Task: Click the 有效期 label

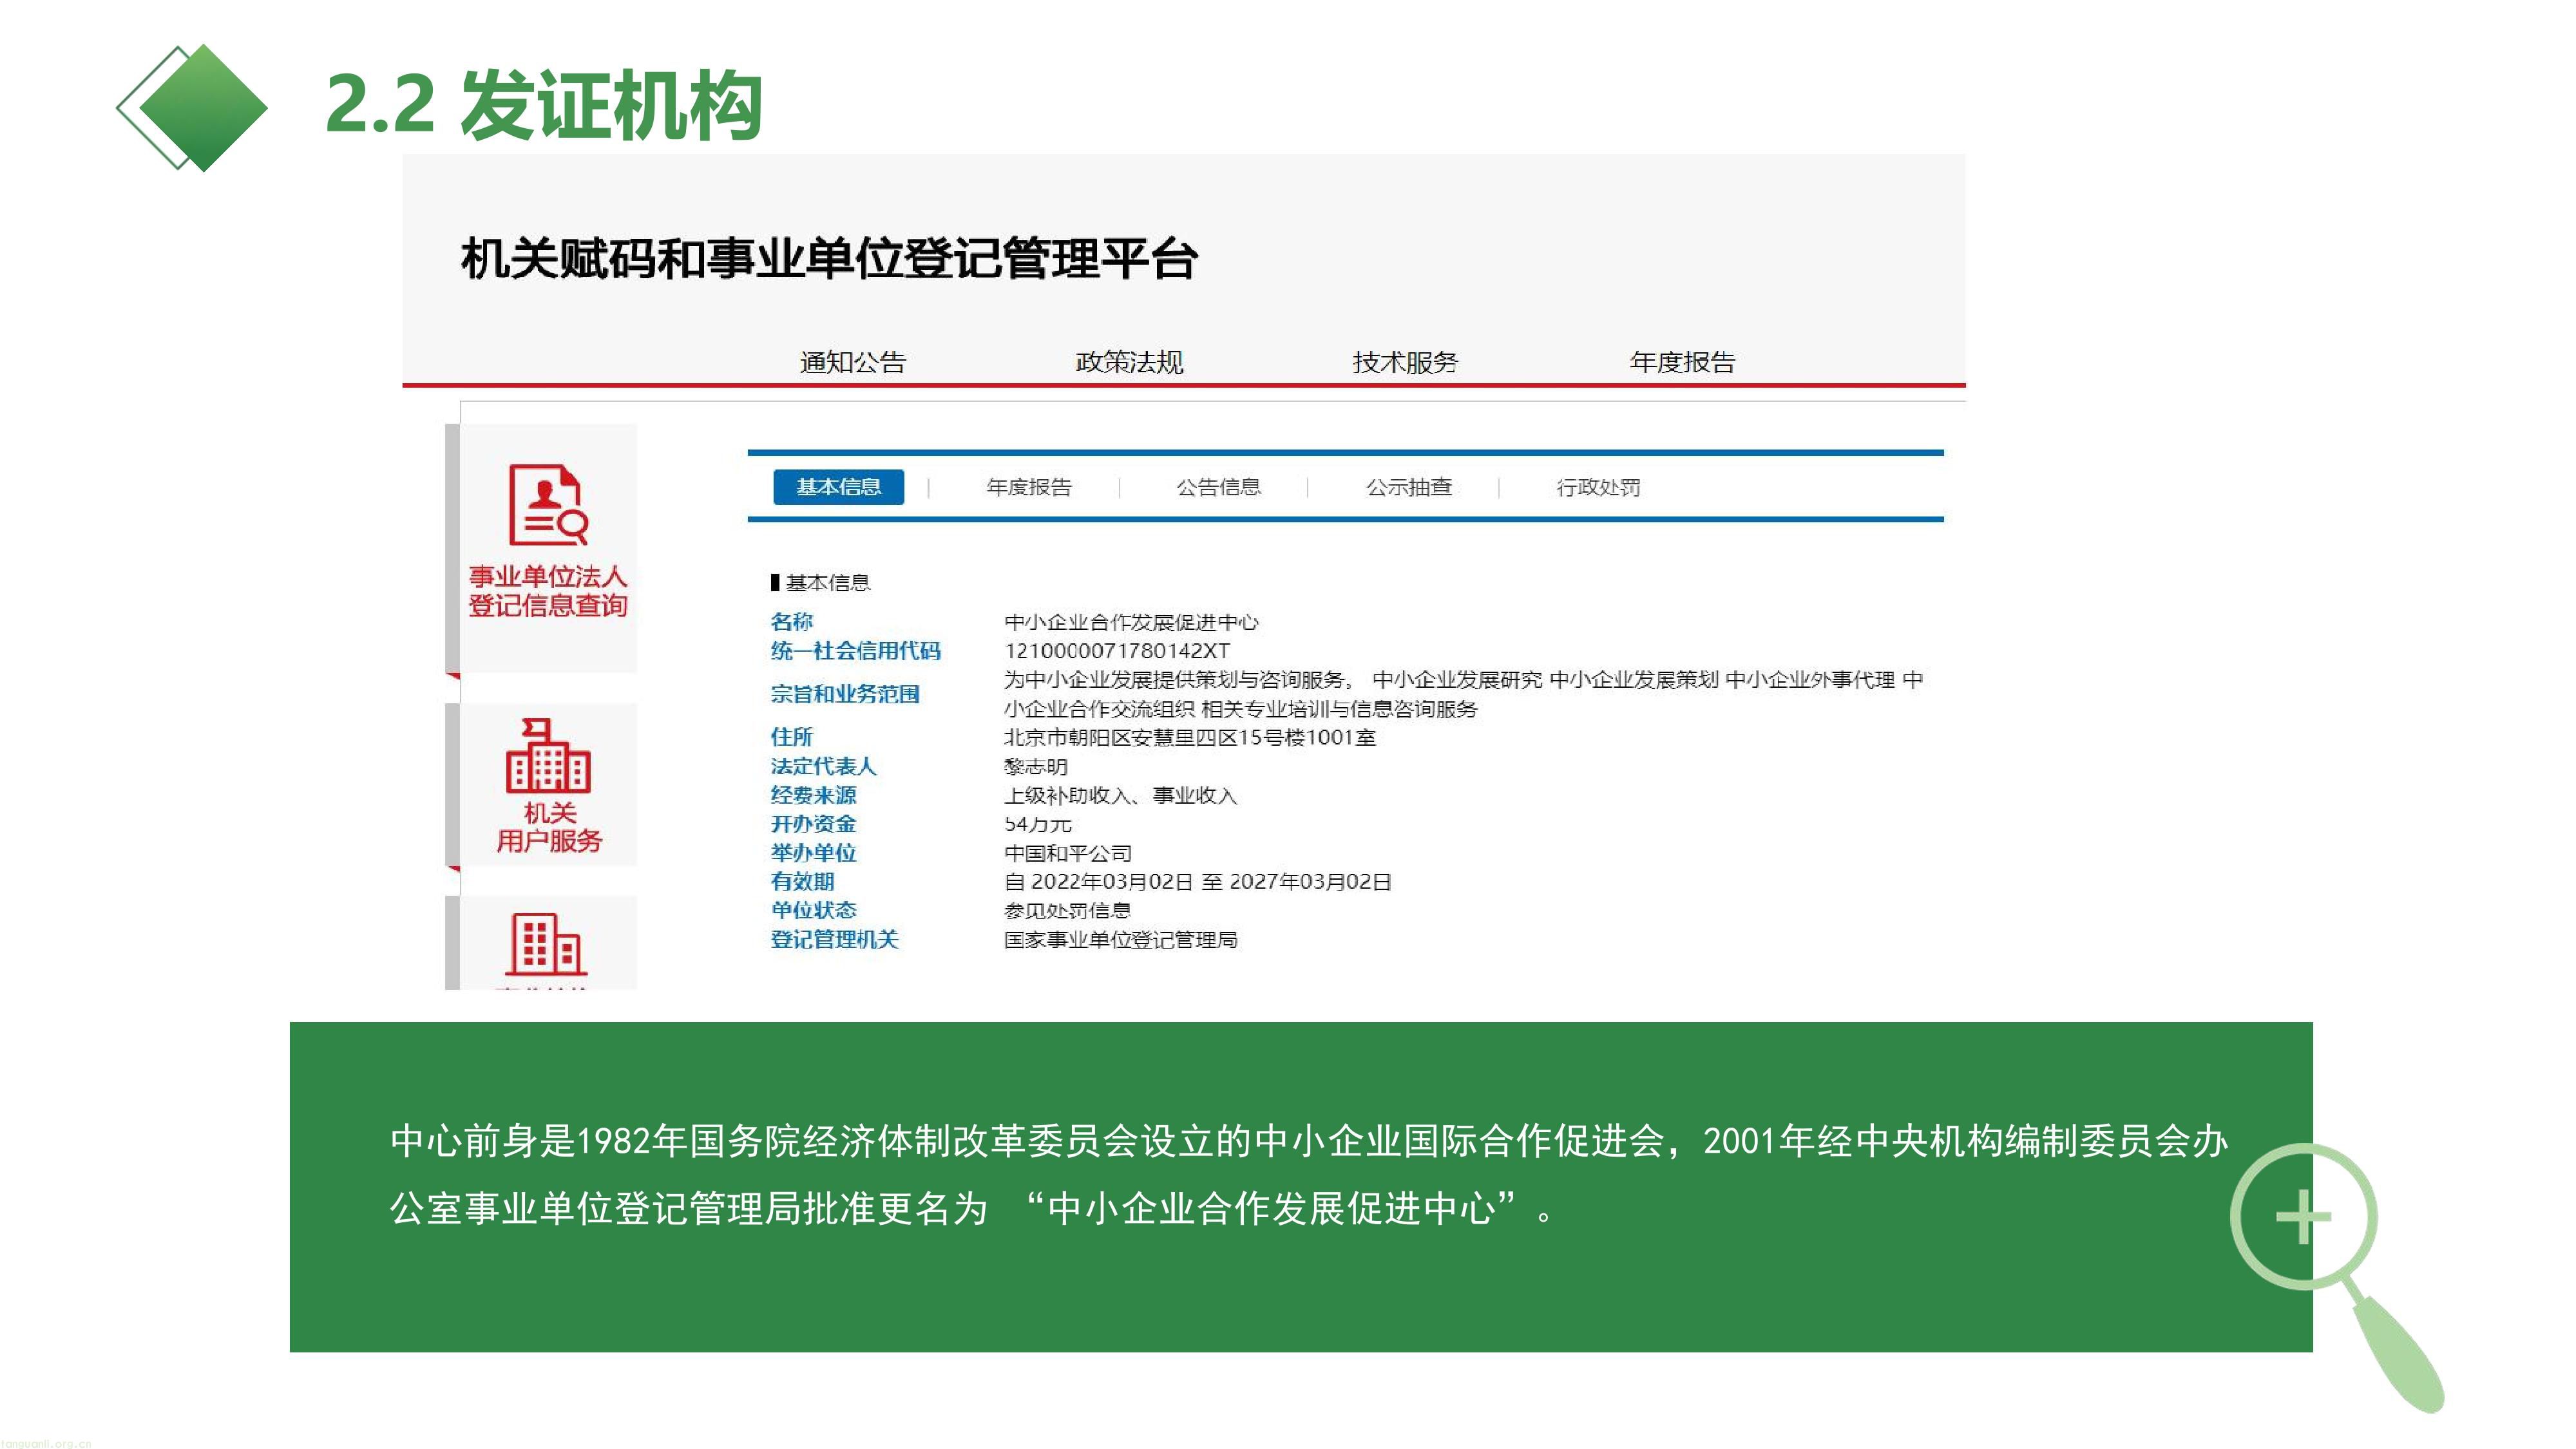Action: click(x=802, y=881)
